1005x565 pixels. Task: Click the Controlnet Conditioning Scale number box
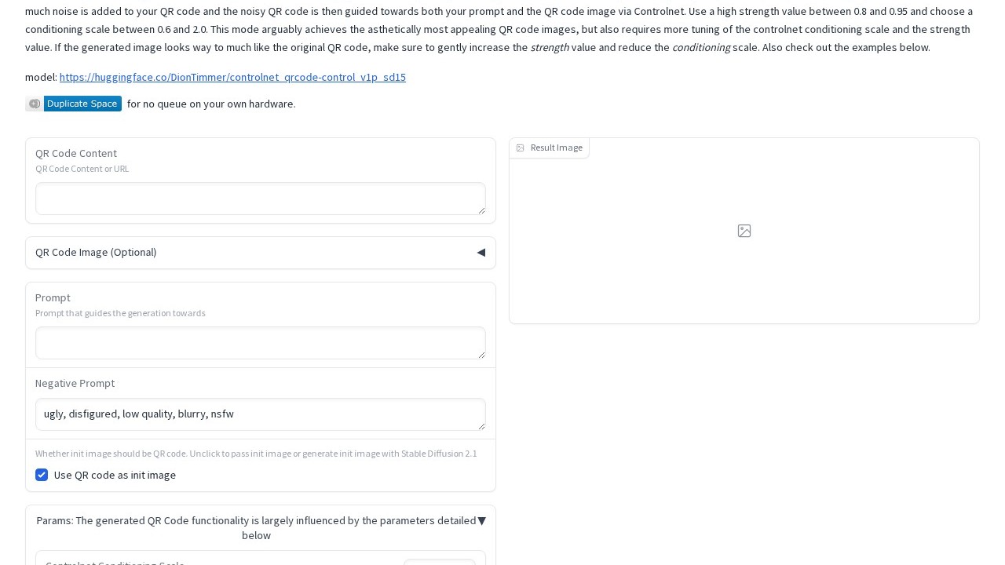[440, 562]
